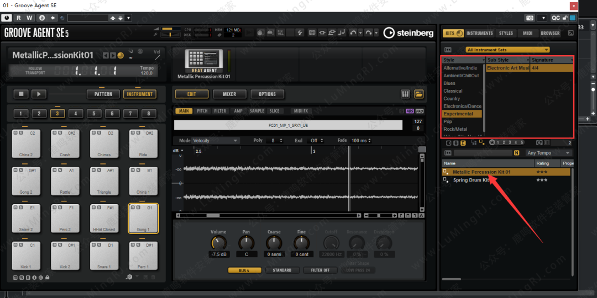Open the Style column header dropdown

(484, 60)
